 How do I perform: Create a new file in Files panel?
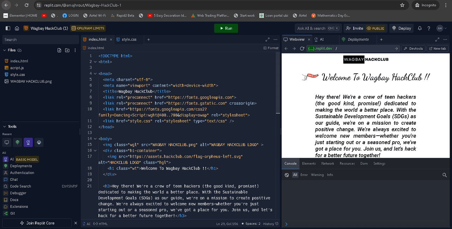pos(59,50)
